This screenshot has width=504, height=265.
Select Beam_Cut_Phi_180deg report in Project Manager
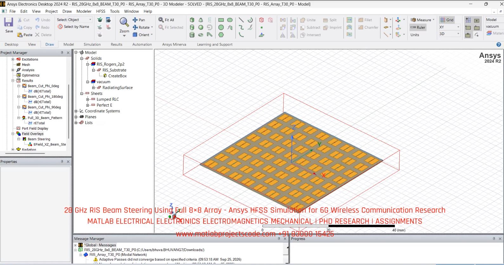(45, 97)
